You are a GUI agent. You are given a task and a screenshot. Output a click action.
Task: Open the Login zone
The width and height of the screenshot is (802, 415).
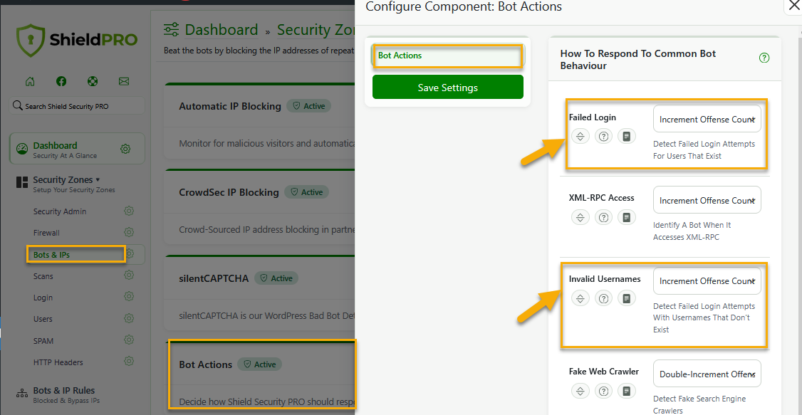(43, 298)
